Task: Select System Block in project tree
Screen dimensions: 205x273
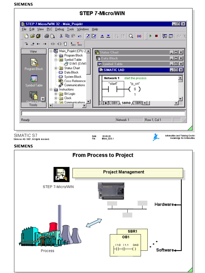Action: point(73,77)
